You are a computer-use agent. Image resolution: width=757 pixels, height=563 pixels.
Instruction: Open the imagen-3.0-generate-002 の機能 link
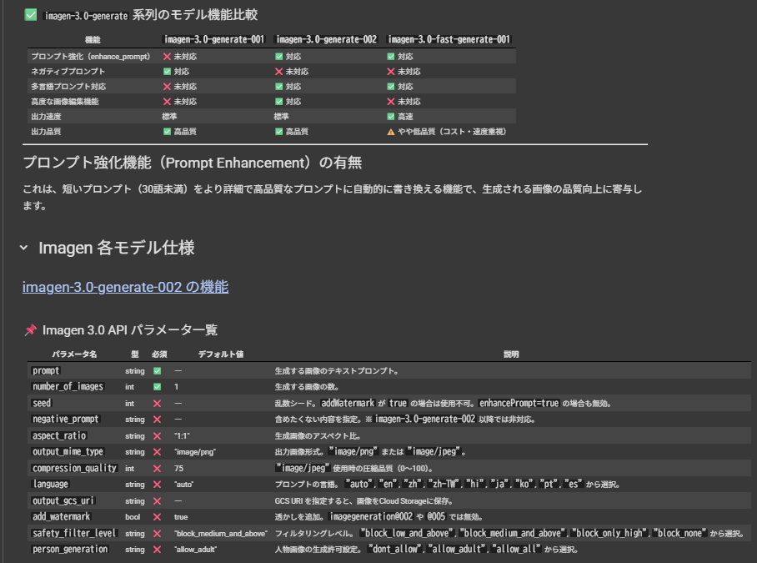126,287
